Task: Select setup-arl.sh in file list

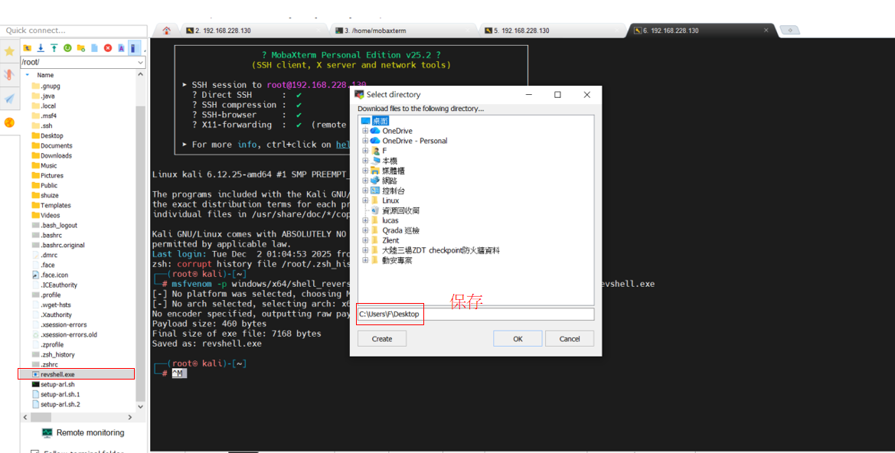Action: 57,385
